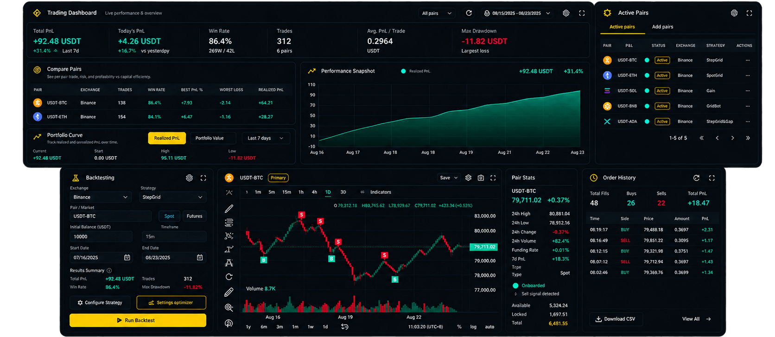Select the 4h chart timeframe
Image resolution: width=775 pixels, height=337 pixels.
coord(314,192)
